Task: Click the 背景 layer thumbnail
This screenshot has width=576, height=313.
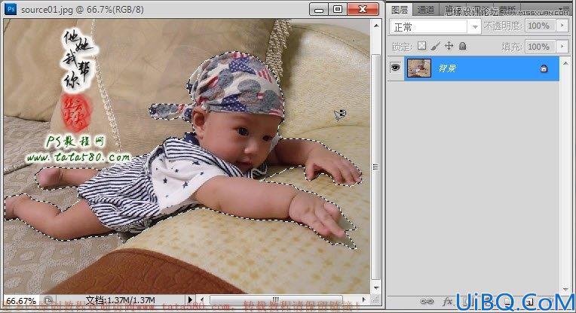Action: pyautogui.click(x=419, y=68)
